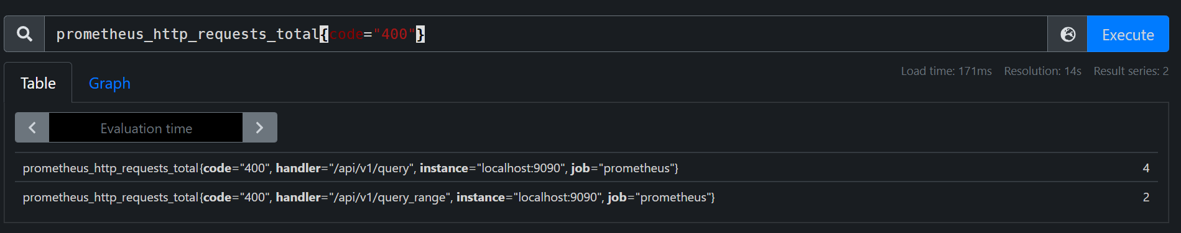Click the Result series: 2 indicator
1181x233 pixels.
click(x=1131, y=71)
